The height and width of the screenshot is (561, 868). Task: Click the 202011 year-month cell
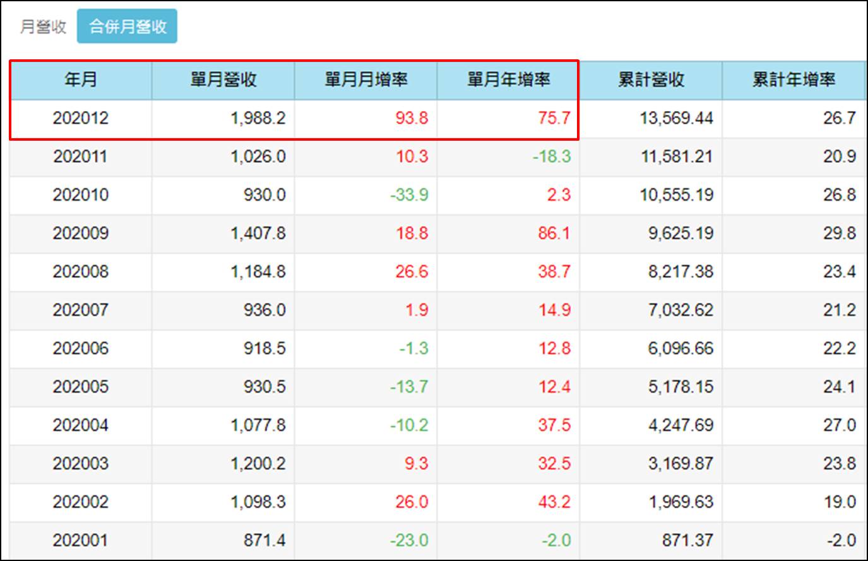79,157
